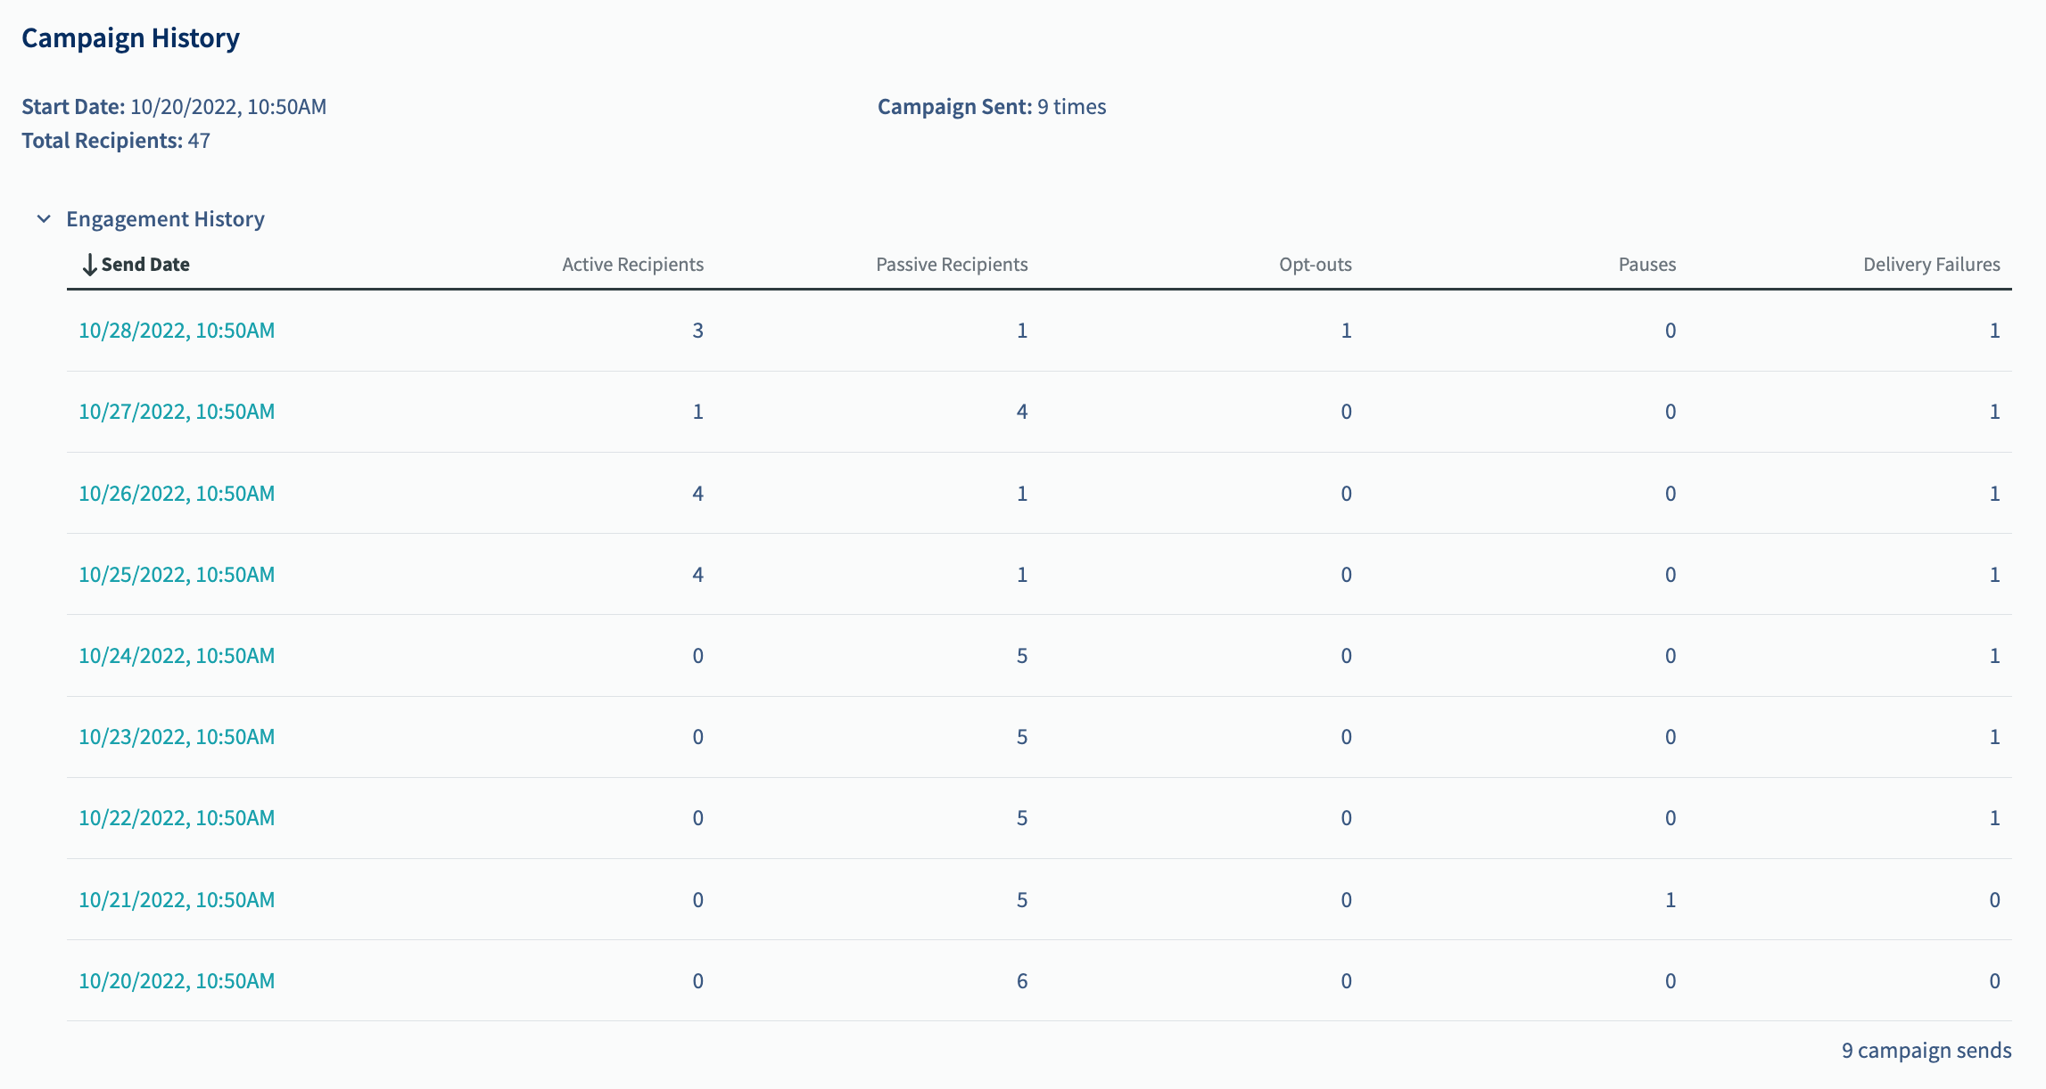Click the Campaign Sent: 9 times text
This screenshot has width=2046, height=1089.
coord(992,107)
